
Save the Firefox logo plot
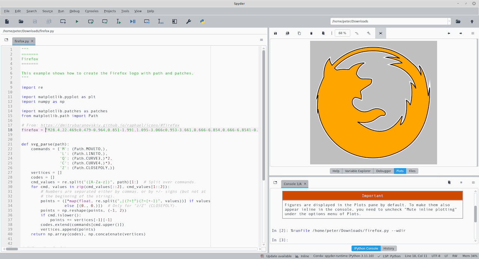coord(275,33)
